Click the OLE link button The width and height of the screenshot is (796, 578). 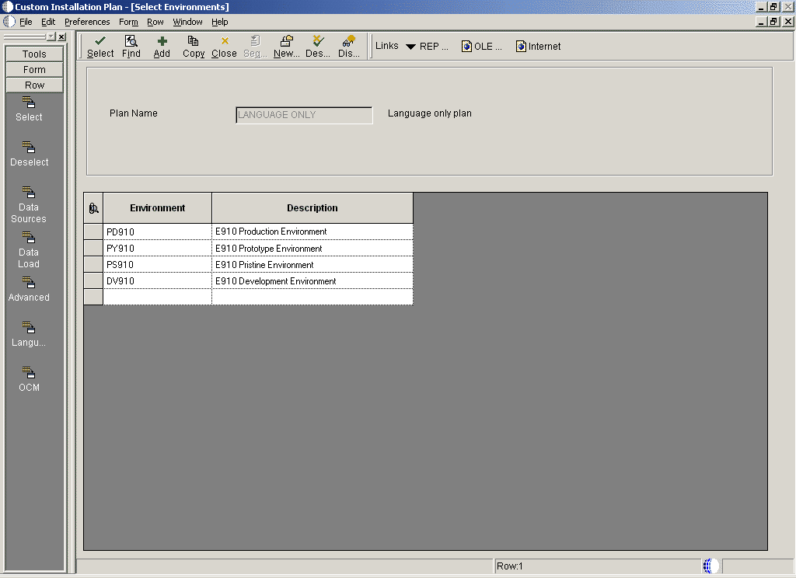(482, 47)
